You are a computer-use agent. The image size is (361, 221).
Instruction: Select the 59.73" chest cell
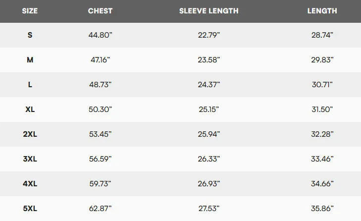(100, 184)
